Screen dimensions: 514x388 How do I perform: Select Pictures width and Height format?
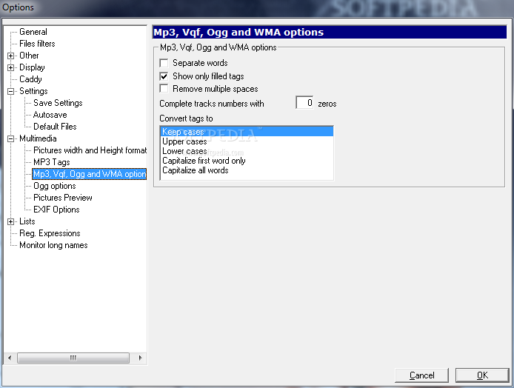[90, 150]
